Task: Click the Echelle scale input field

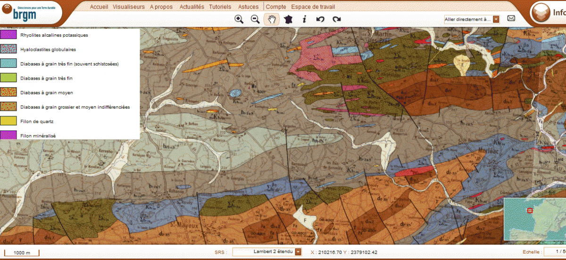Action: coord(555,252)
